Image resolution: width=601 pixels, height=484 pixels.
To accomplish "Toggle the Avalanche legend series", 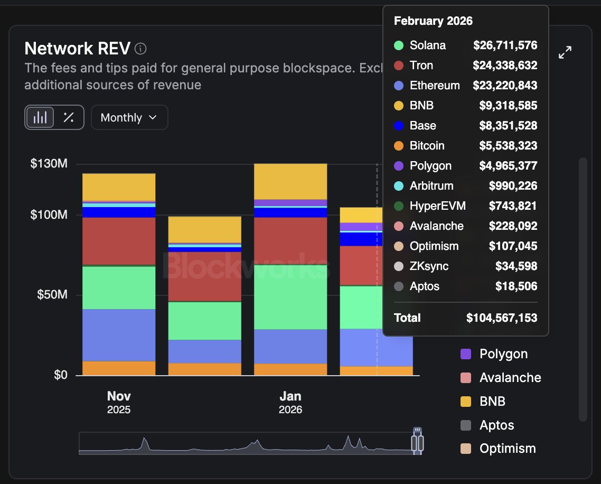I will pos(510,378).
